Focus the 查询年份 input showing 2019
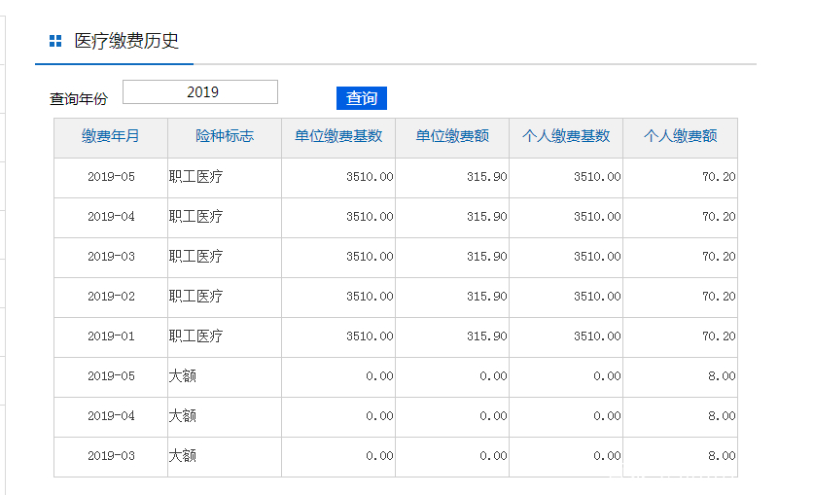Viewport: 814px width, 495px height. 200,91
